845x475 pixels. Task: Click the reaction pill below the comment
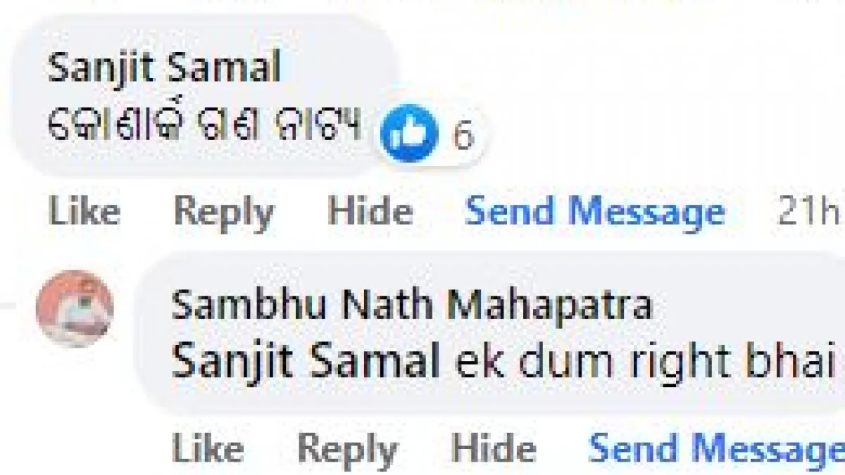point(426,134)
